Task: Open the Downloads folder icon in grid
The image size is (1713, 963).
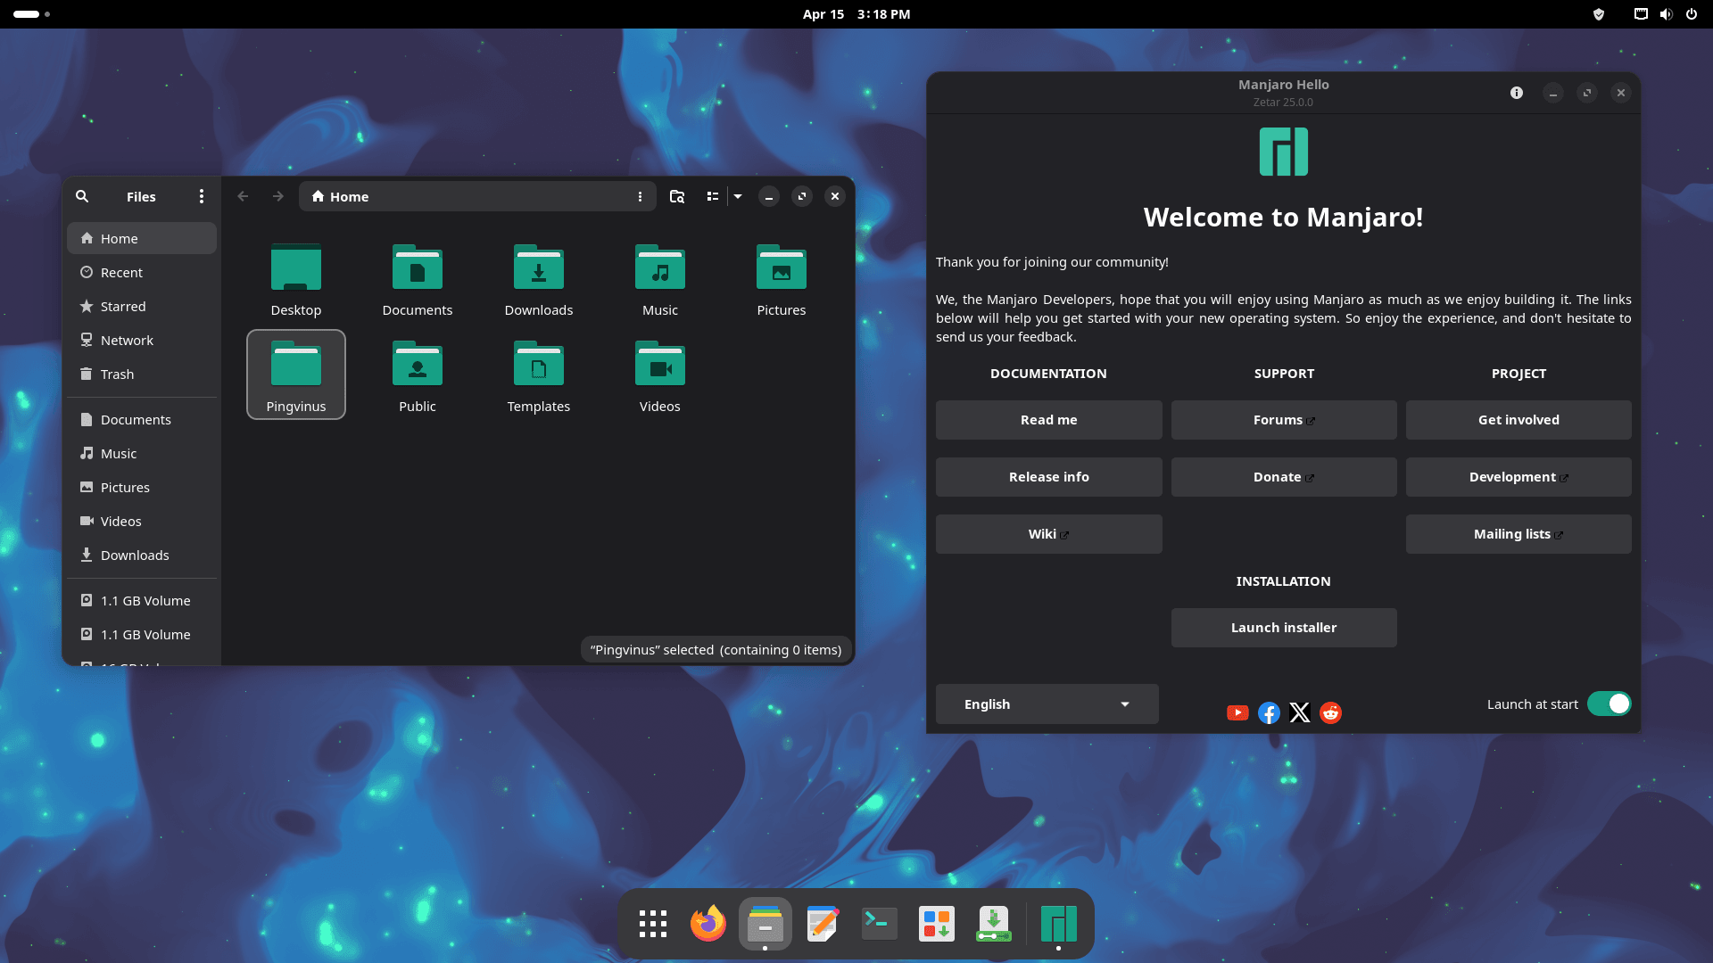Action: [x=539, y=280]
